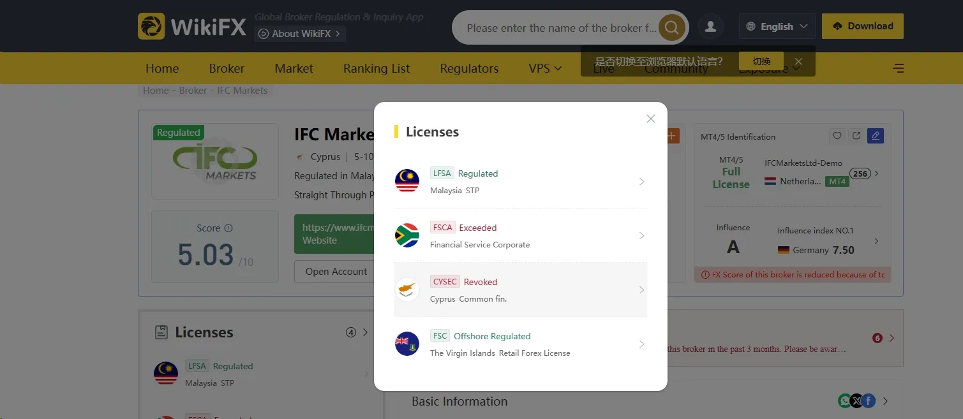Expand the FSCA Exceeded license row
This screenshot has width=963, height=419.
coord(521,236)
